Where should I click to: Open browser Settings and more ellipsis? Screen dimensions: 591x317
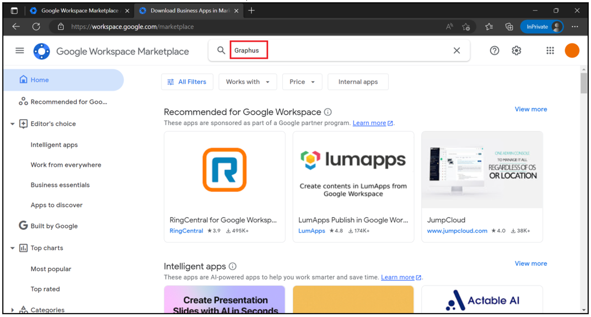tap(574, 27)
